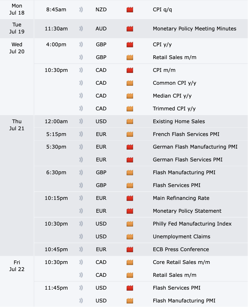This screenshot has width=248, height=307.
Task: Click the red impact icon for German Flash Manufacturing PMI
Action: (130, 147)
